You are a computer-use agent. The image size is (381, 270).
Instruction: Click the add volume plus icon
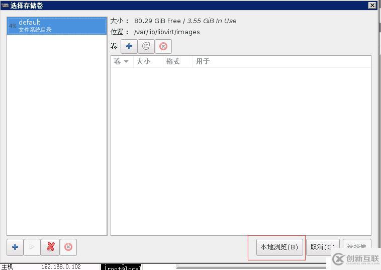click(x=129, y=46)
